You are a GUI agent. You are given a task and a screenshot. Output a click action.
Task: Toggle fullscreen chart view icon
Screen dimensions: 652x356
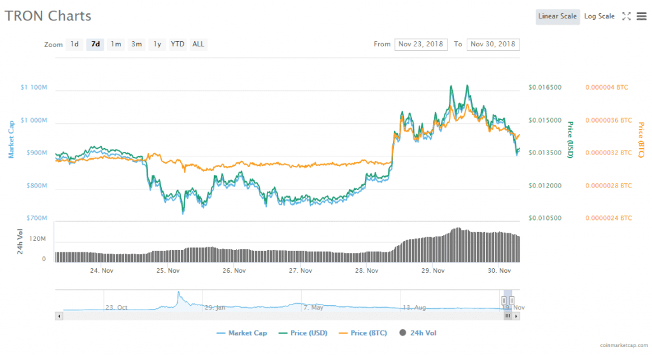click(x=627, y=16)
